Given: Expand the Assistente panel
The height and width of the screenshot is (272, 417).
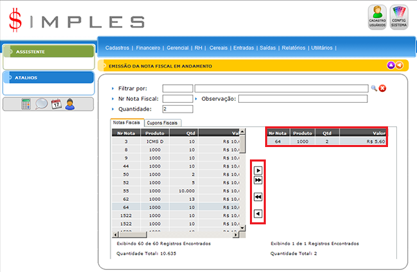Looking at the screenshot, I should tap(49, 52).
